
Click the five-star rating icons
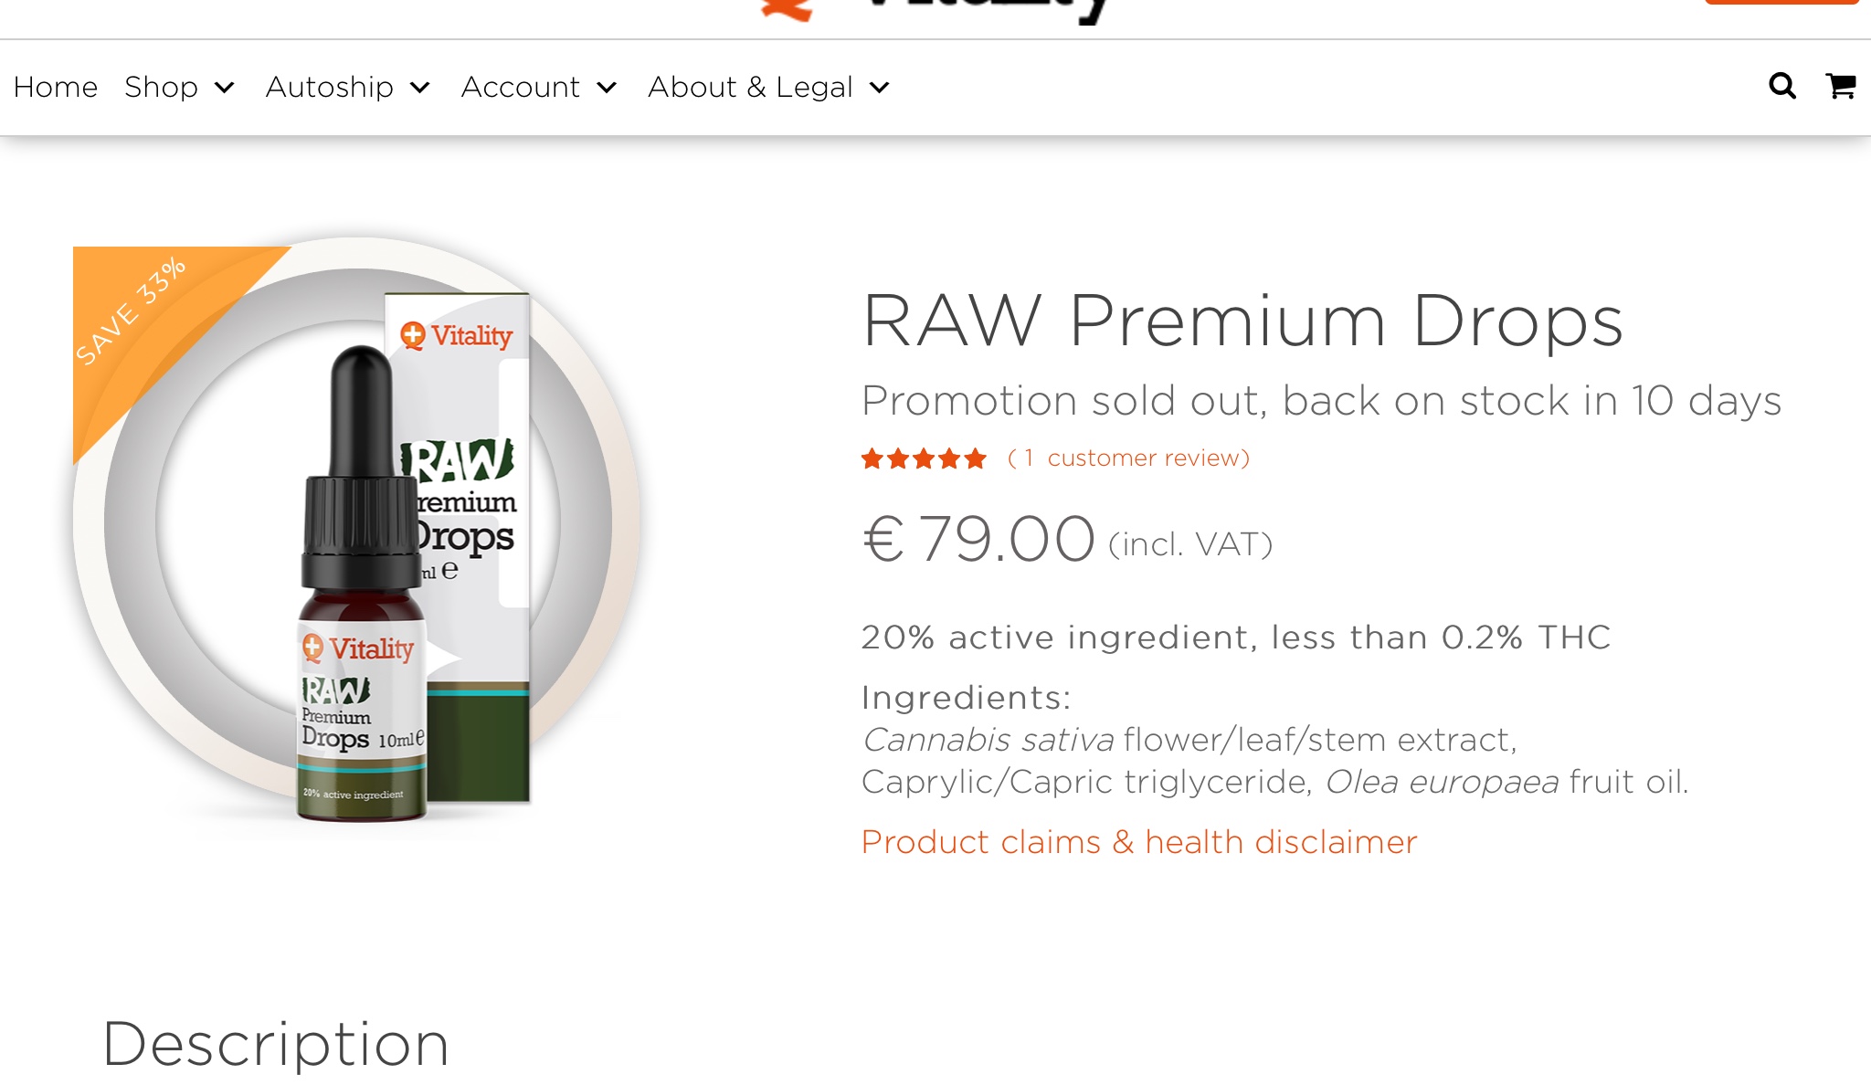[x=924, y=458]
